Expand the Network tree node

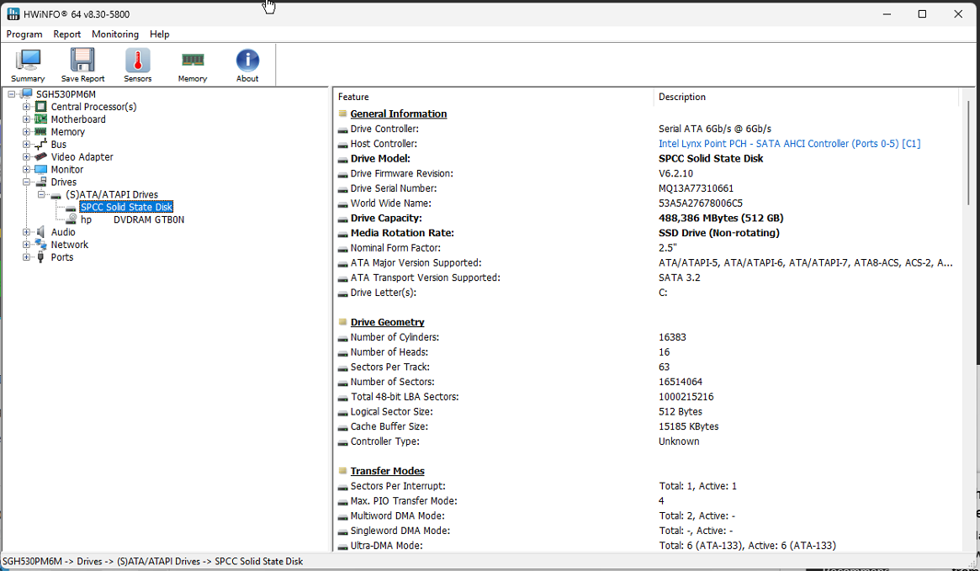point(27,245)
